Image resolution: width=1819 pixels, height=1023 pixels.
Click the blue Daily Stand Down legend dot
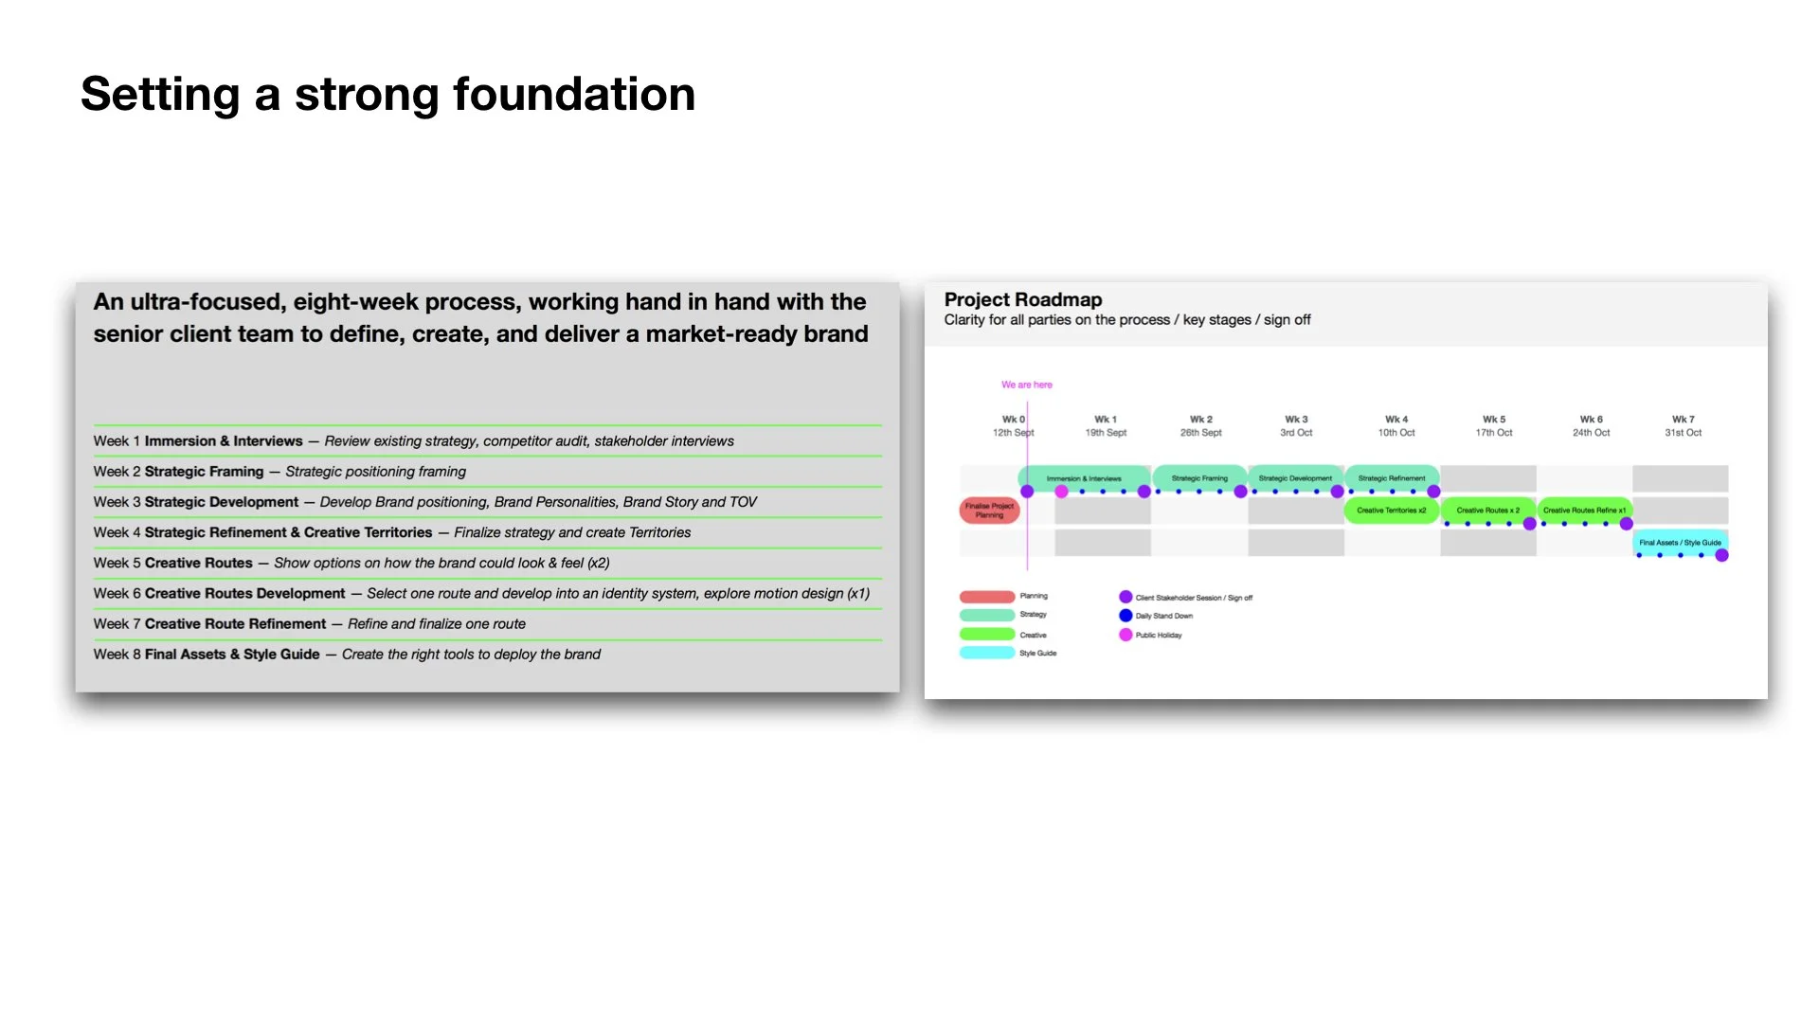tap(1126, 616)
